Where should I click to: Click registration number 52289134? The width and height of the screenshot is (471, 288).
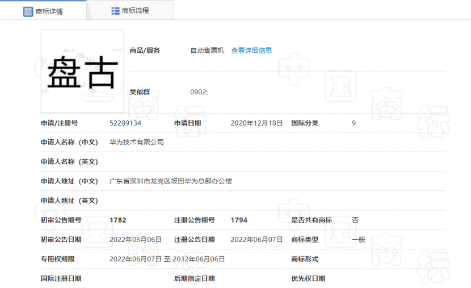coord(125,123)
